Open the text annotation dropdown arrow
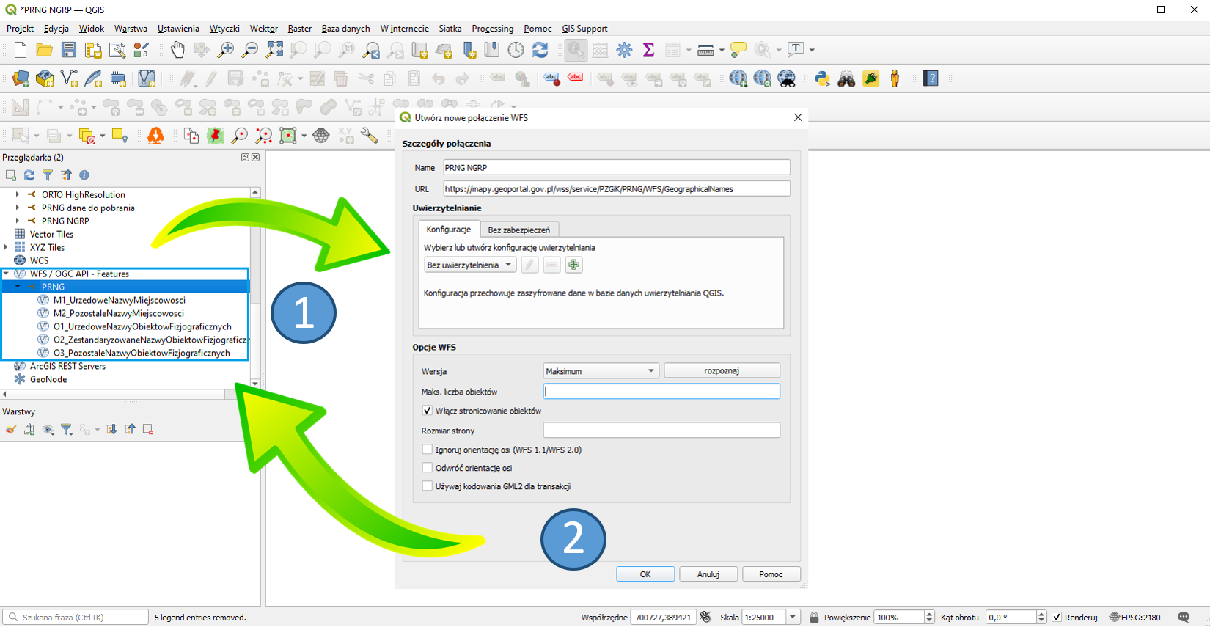Screen dimensions: 1210x630 pyautogui.click(x=812, y=50)
